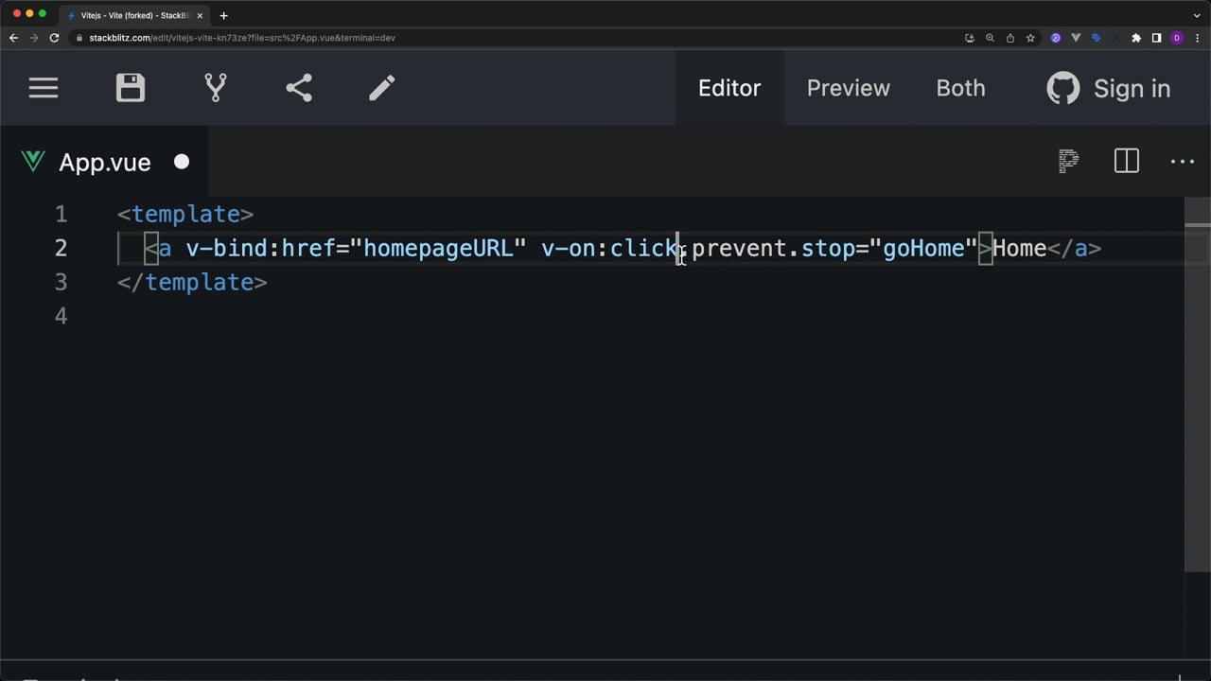
Task: Click line number 3 in the gutter
Action: tap(61, 282)
